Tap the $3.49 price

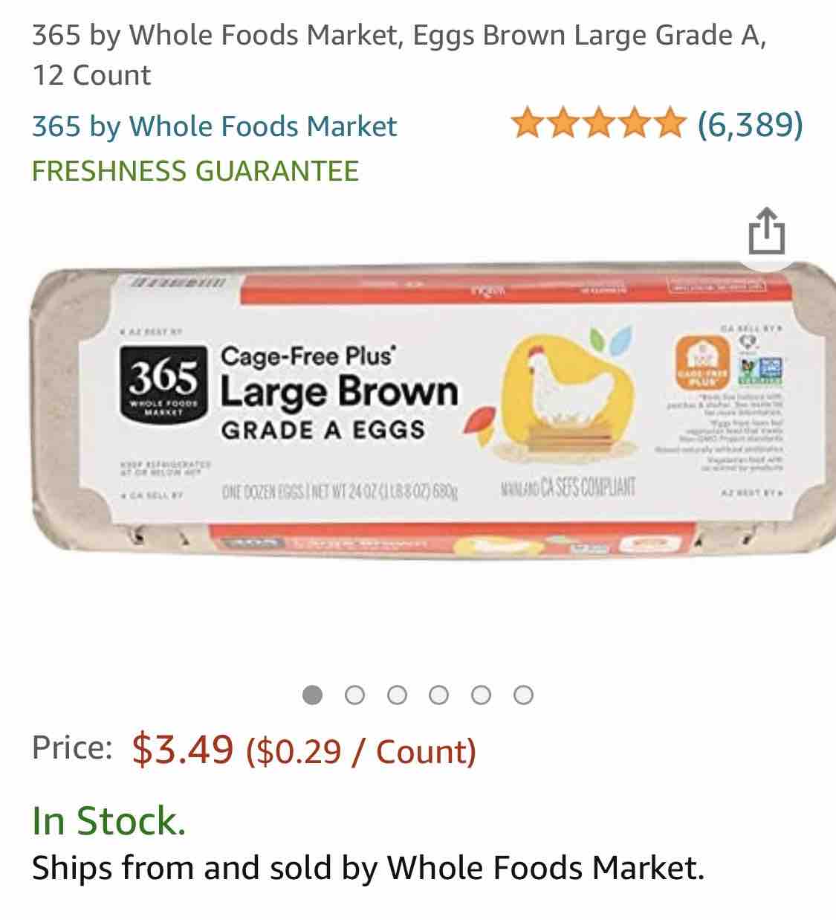click(183, 748)
